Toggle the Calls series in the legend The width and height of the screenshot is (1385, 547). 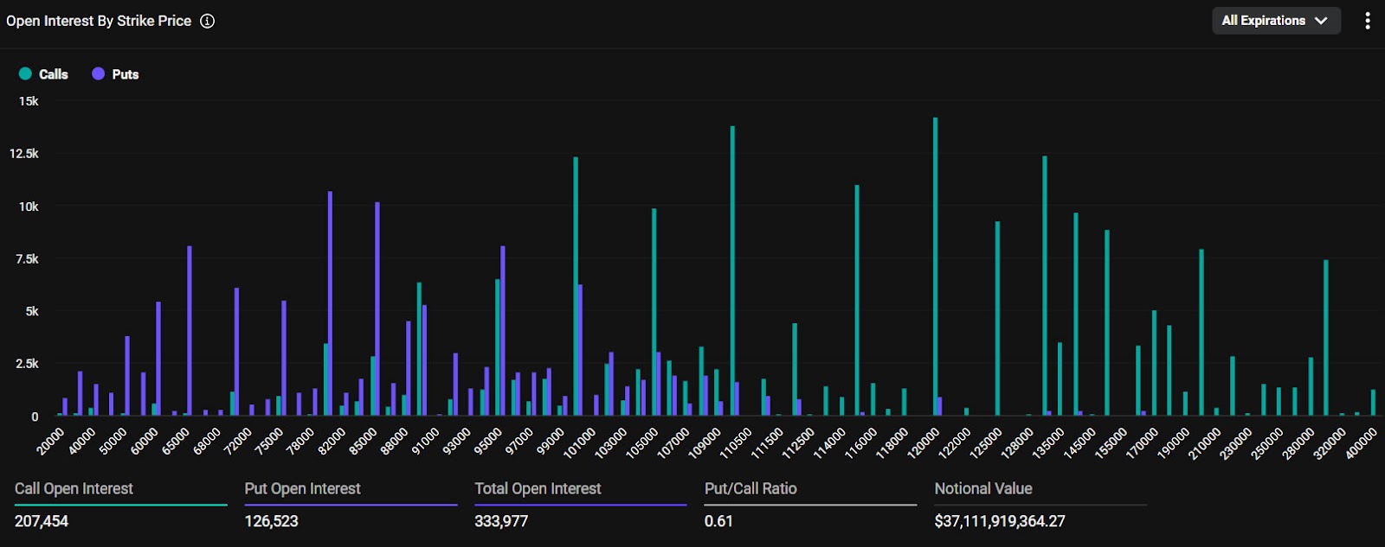(43, 74)
